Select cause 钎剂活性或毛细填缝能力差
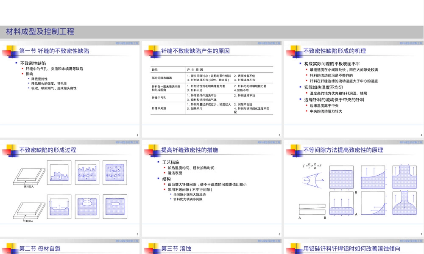 pyautogui.click(x=206, y=86)
